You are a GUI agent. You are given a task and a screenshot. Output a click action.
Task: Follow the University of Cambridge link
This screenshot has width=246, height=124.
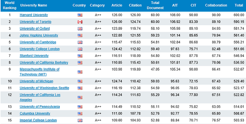pos(38,42)
